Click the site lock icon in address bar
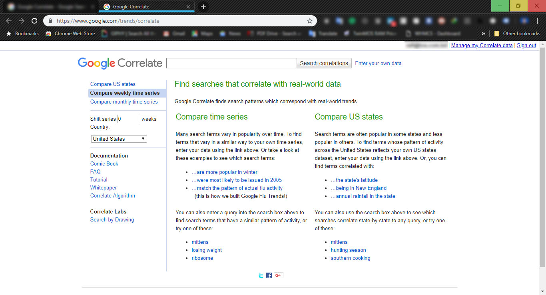 tap(50, 21)
